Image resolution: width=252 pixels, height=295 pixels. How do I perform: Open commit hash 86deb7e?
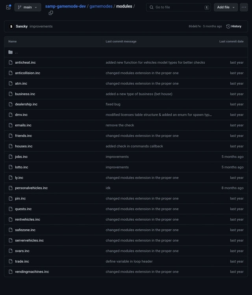tap(195, 26)
